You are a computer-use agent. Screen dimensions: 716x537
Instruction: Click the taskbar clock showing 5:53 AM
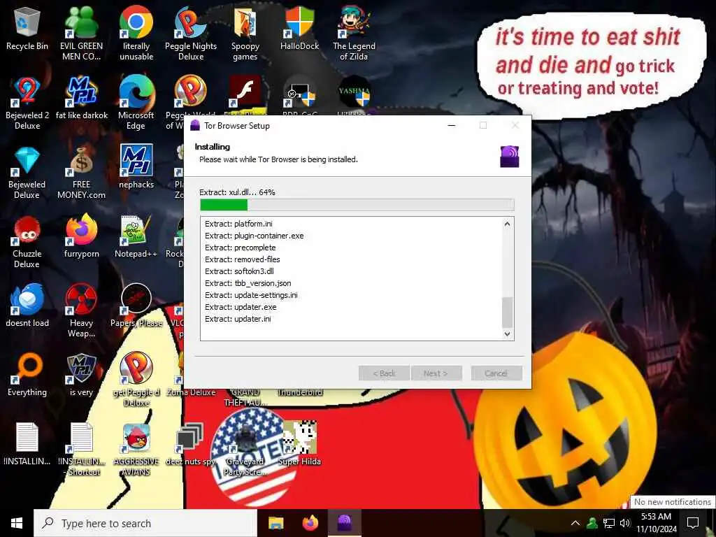657,523
